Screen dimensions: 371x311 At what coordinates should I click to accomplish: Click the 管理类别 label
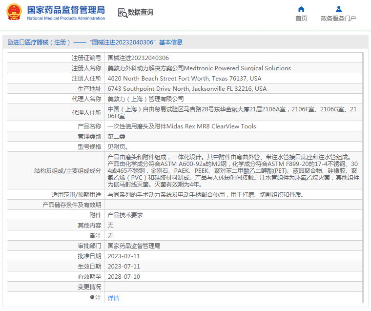pyautogui.click(x=89, y=136)
